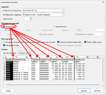The width and height of the screenshot is (106, 95).
Task: Select the Anchura fija radio button
Action: pyautogui.click(x=4, y=26)
